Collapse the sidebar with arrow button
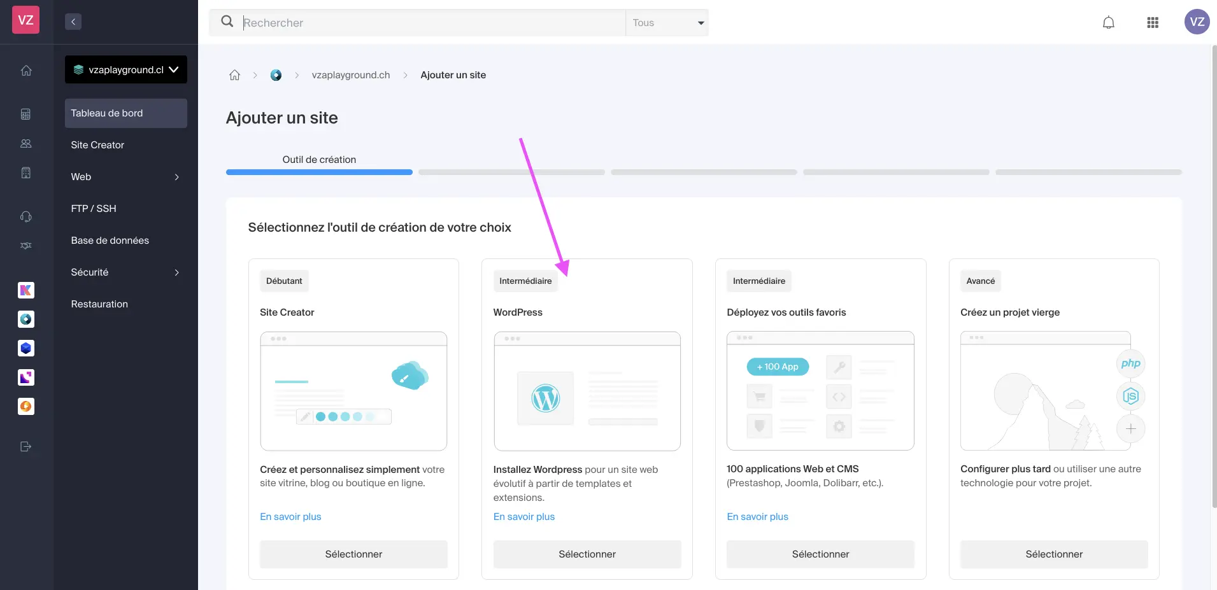 point(73,22)
